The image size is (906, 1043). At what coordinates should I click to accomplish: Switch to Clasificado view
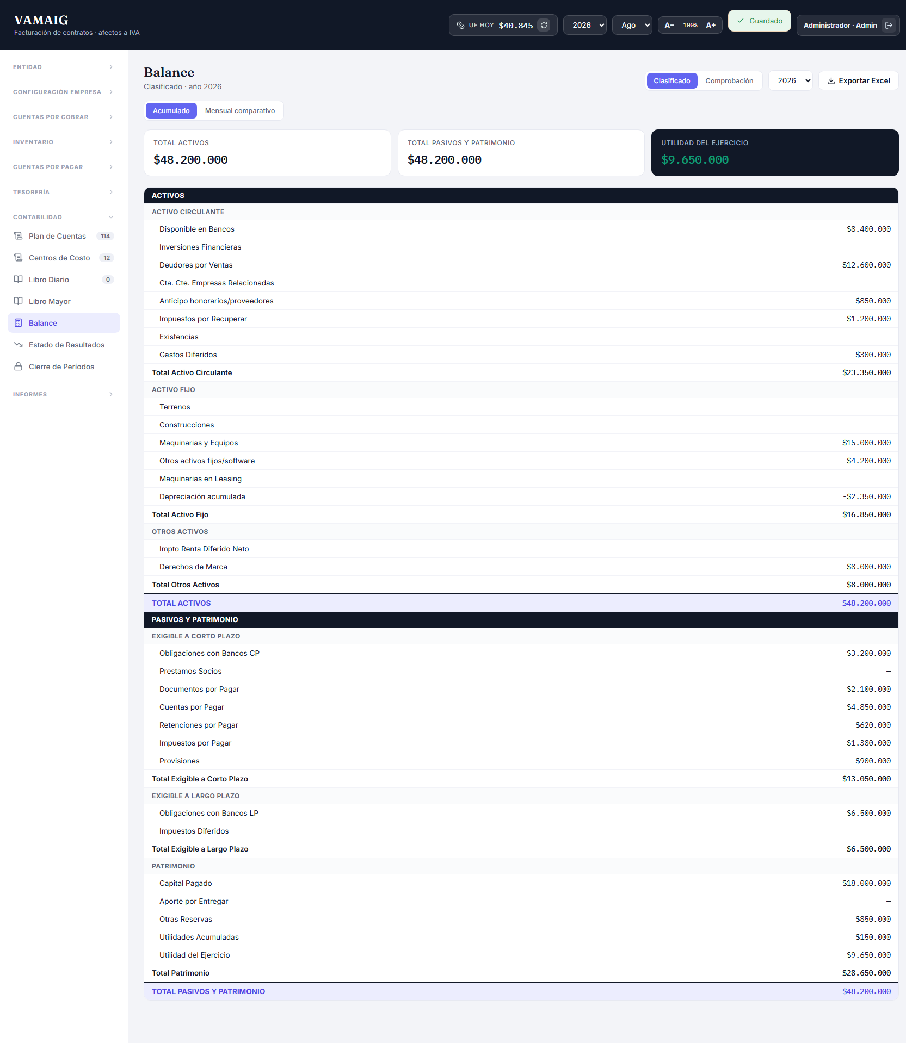pos(672,80)
